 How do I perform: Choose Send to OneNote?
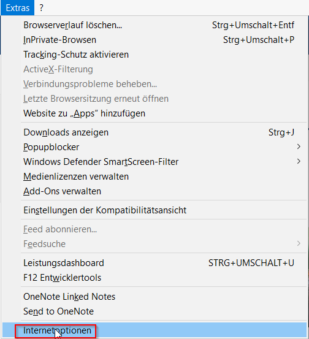154,311
